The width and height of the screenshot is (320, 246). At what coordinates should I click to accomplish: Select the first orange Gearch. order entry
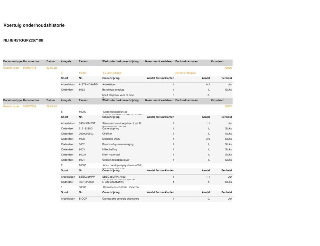point(11,68)
